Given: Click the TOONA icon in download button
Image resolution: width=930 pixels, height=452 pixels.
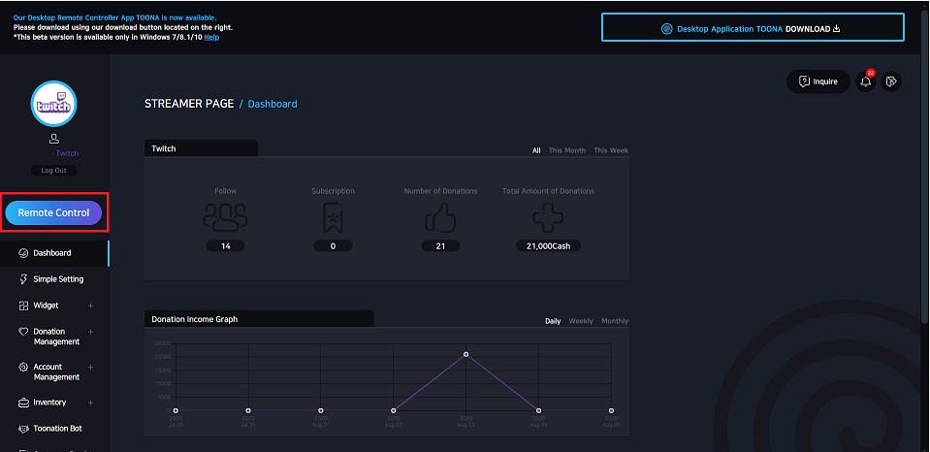Looking at the screenshot, I should click(666, 28).
